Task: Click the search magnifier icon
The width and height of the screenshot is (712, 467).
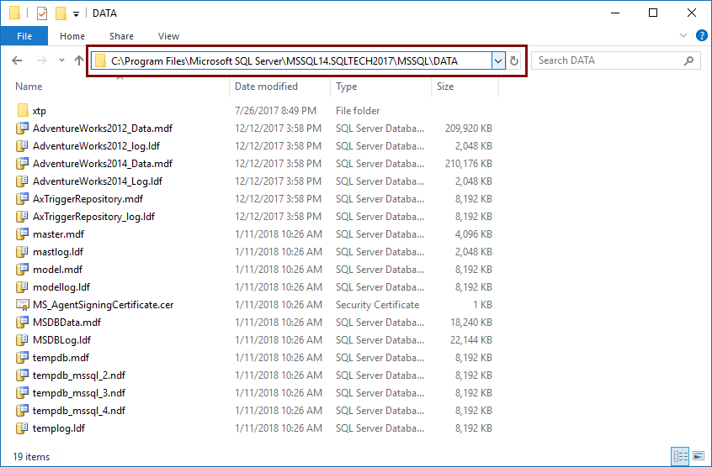Action: 688,60
